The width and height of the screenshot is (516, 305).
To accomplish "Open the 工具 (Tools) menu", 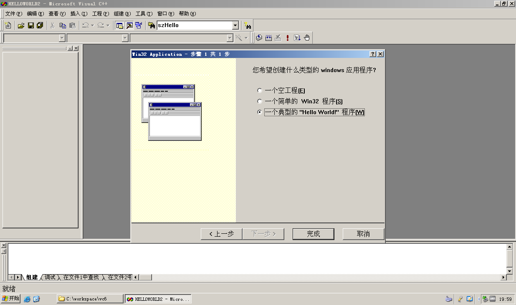I will (144, 14).
